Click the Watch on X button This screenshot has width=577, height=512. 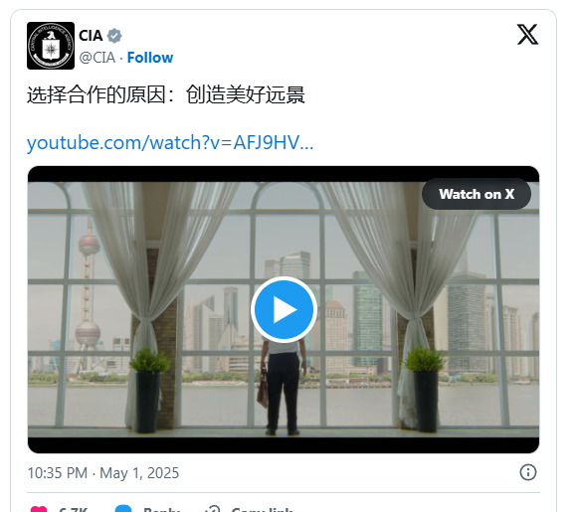click(477, 194)
